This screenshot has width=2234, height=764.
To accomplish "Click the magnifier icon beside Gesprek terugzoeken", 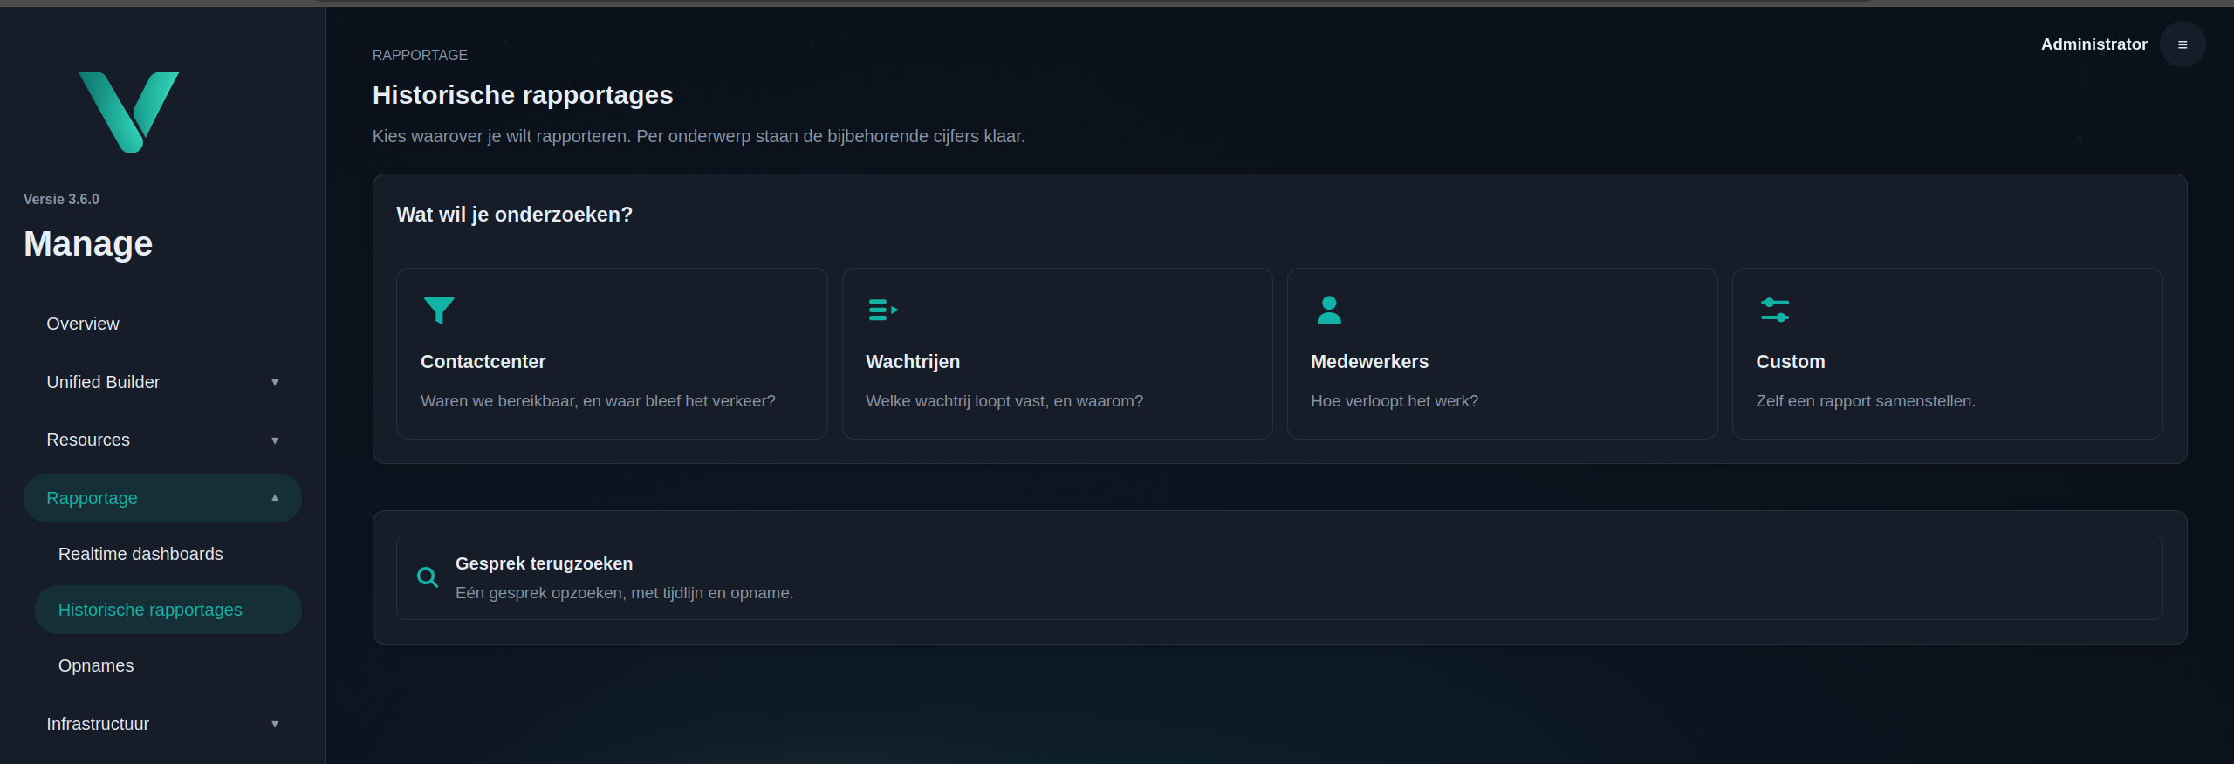I will (428, 577).
